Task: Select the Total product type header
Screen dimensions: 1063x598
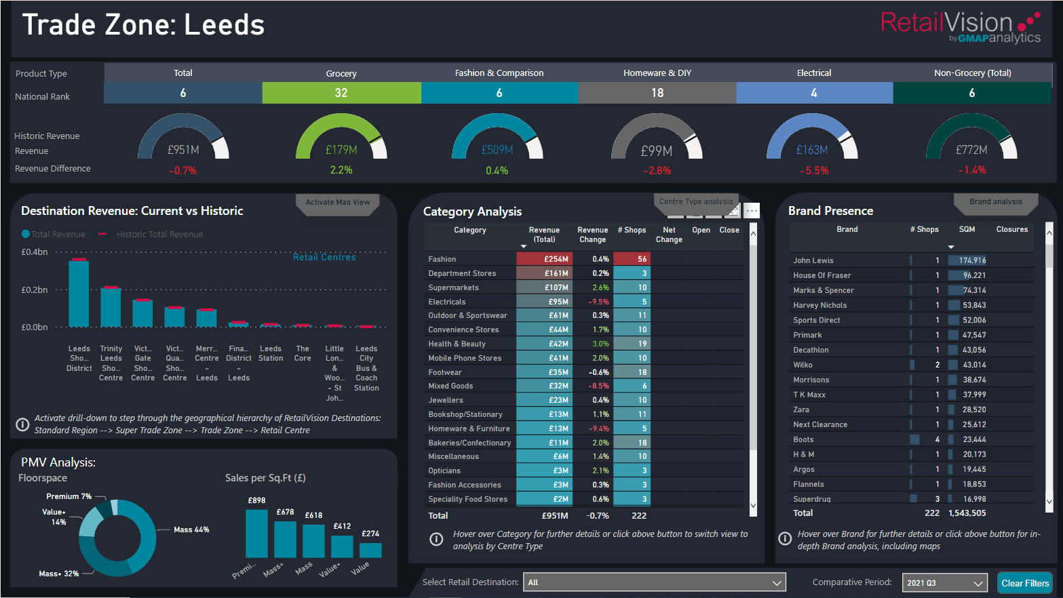Action: 183,73
